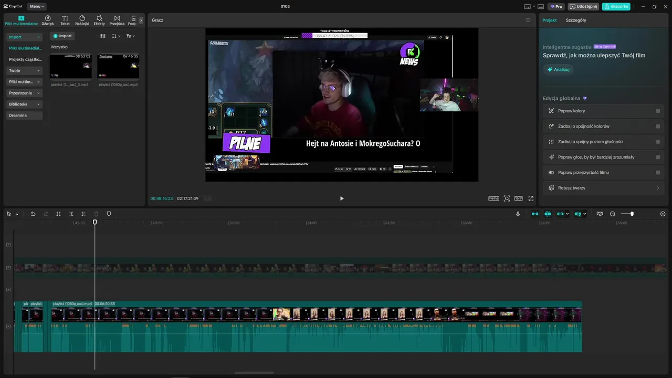Switch to the Szczegóły tab
Screen dimensions: 672x378
(x=576, y=20)
